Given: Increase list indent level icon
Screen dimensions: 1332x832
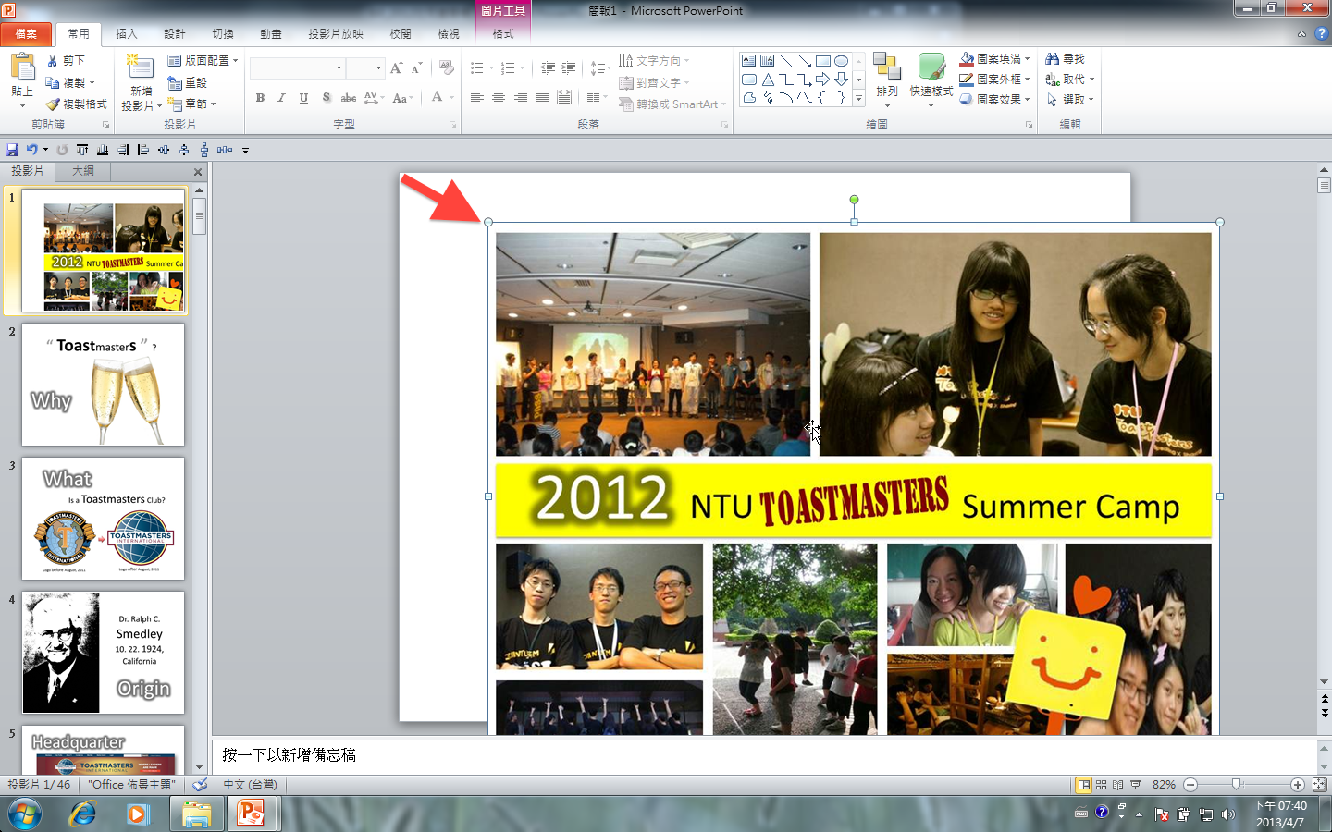Looking at the screenshot, I should tap(569, 68).
